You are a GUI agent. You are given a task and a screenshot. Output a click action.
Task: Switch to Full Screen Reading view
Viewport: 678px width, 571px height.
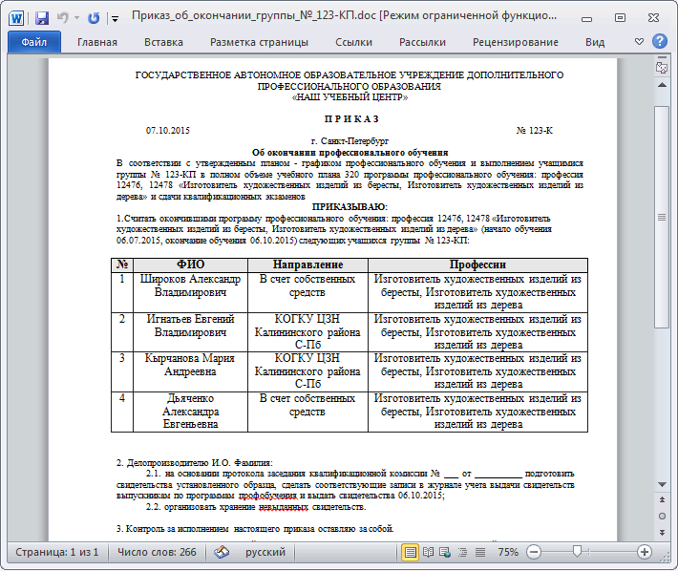[429, 552]
